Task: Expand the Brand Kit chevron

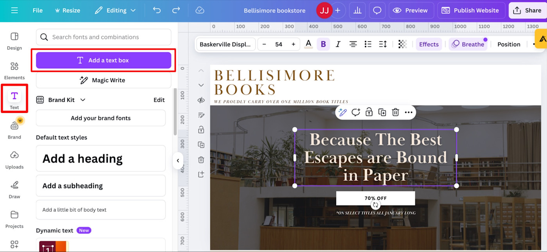Action: pyautogui.click(x=83, y=100)
